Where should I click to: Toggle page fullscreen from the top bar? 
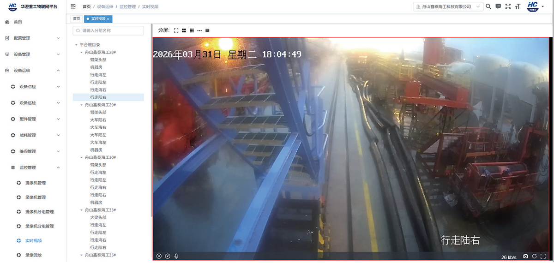[x=508, y=6]
